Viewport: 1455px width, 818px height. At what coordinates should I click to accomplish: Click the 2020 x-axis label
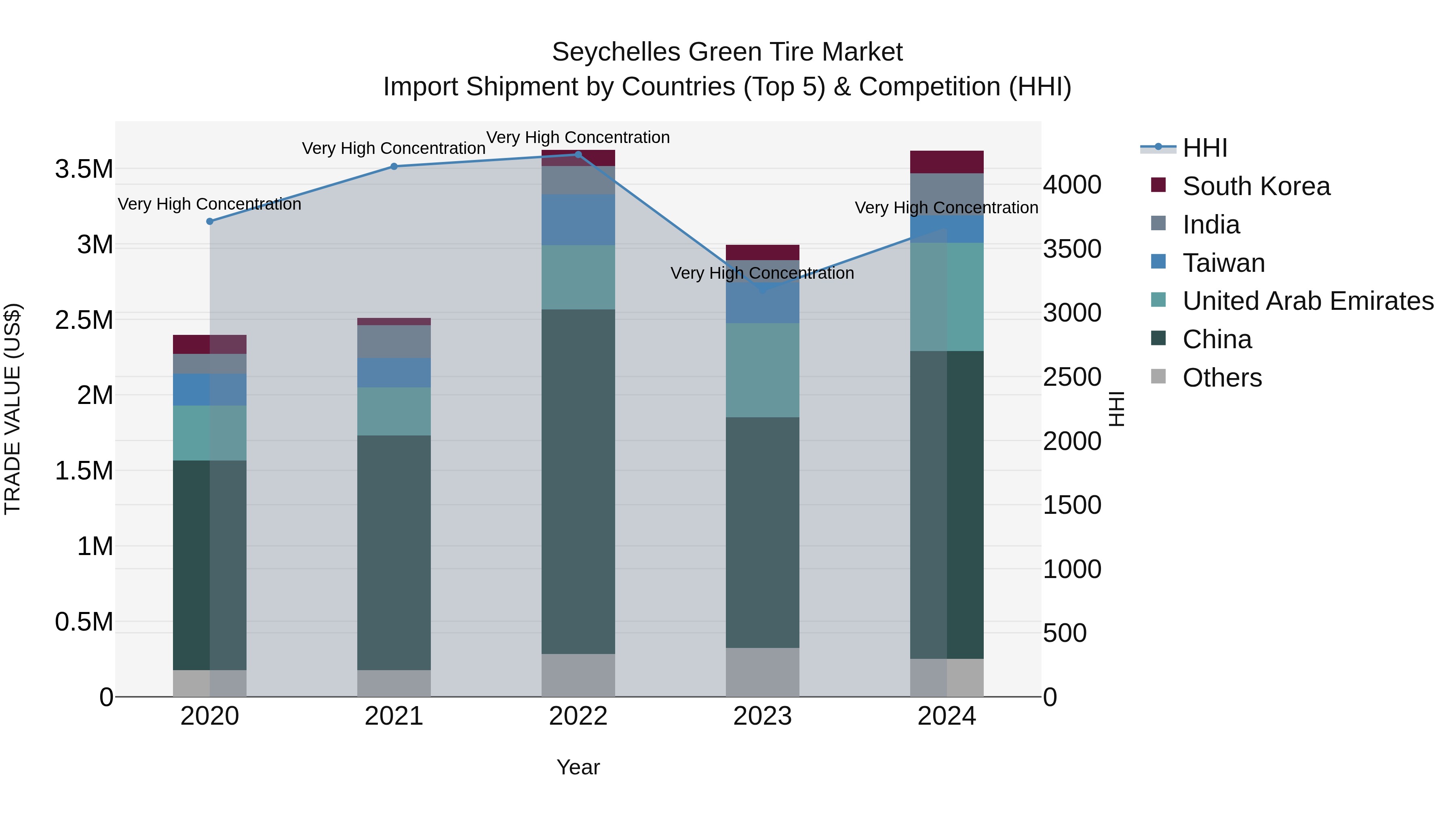pos(209,716)
